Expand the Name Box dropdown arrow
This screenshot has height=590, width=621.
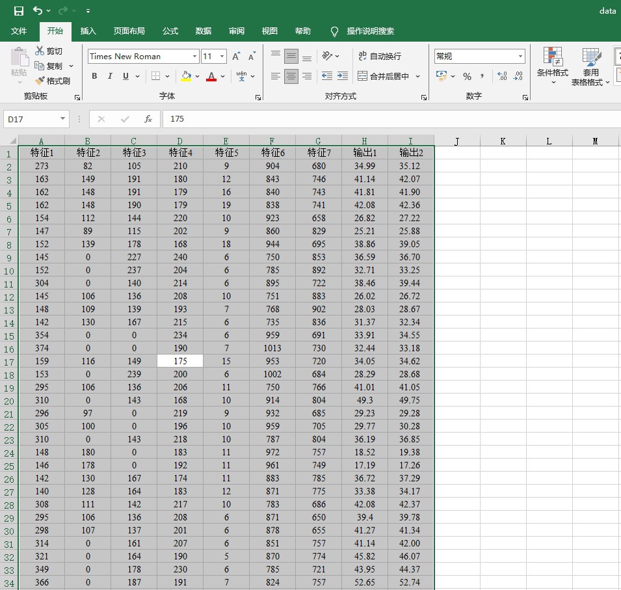(62, 118)
